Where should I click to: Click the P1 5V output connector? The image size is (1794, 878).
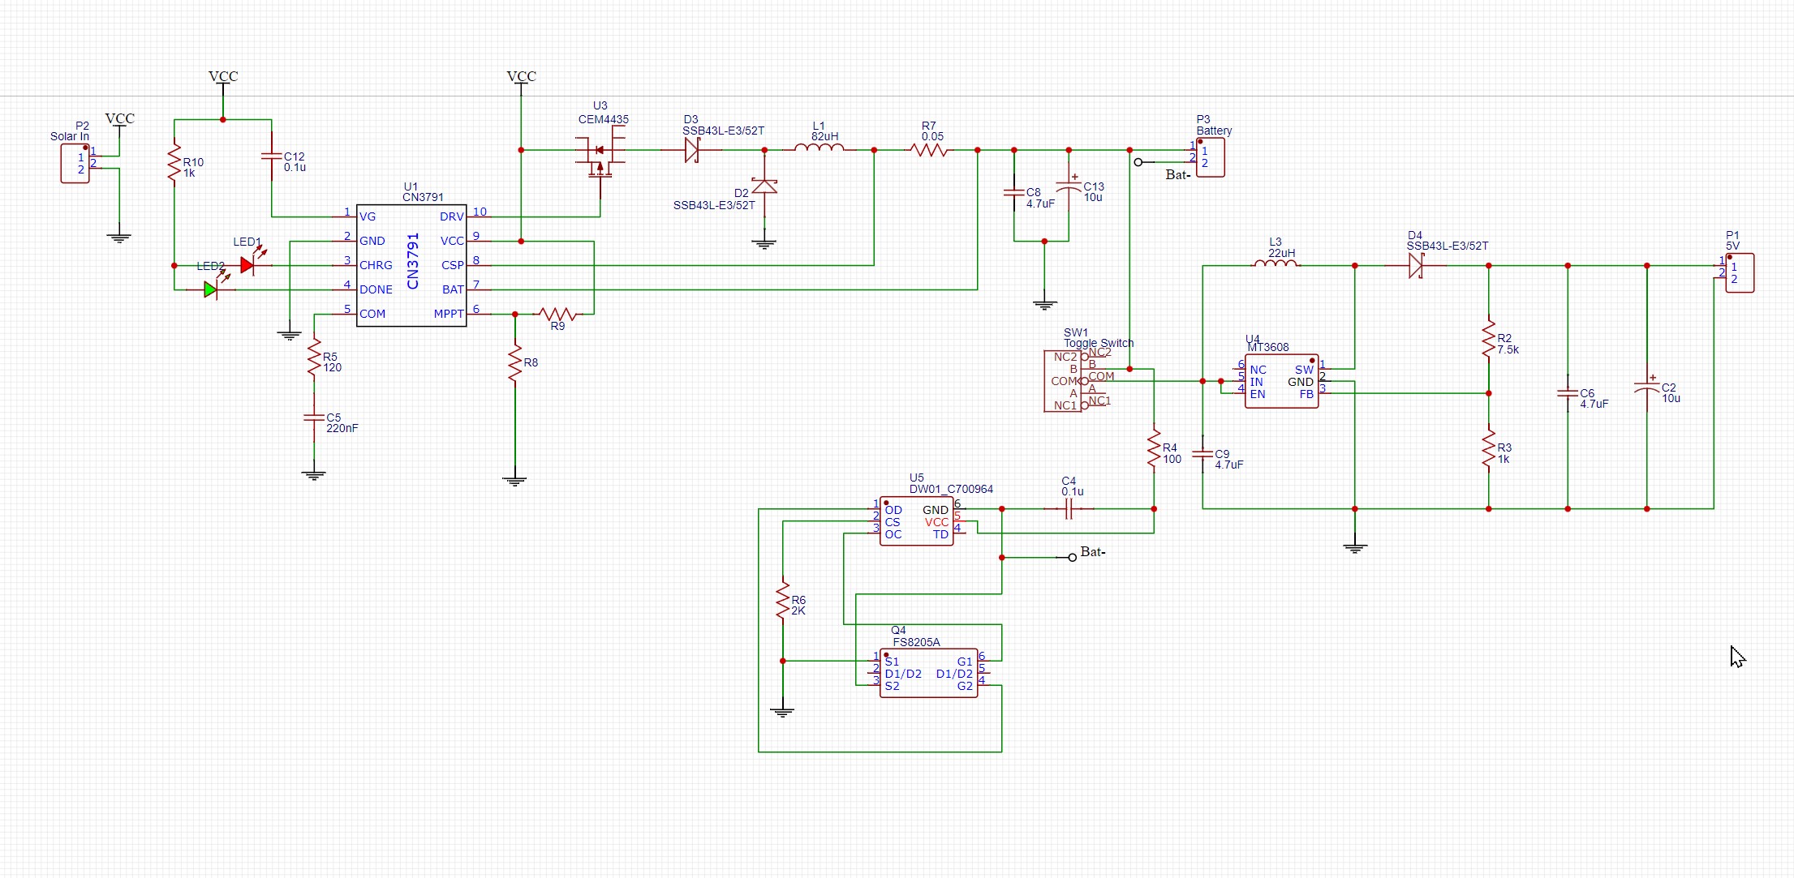(x=1739, y=273)
